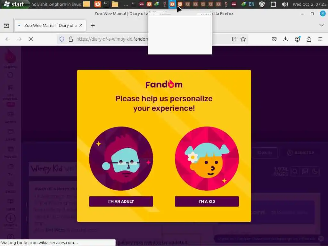Click the highlighted Firefox window in the taskbar
328x246 pixels.
click(172, 4)
